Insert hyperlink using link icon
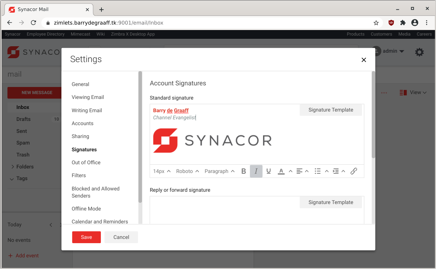 (354, 171)
